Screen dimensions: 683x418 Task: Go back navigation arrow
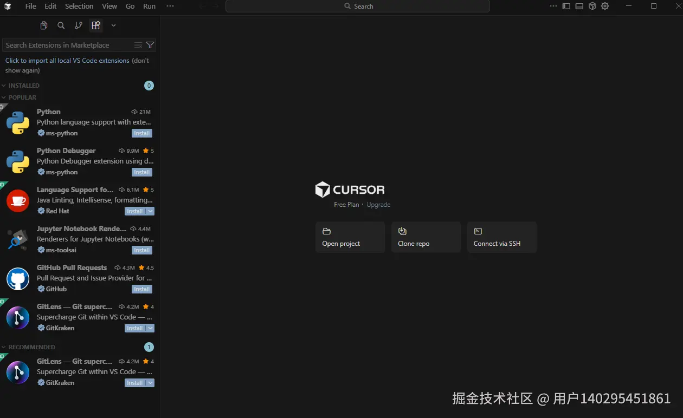203,6
